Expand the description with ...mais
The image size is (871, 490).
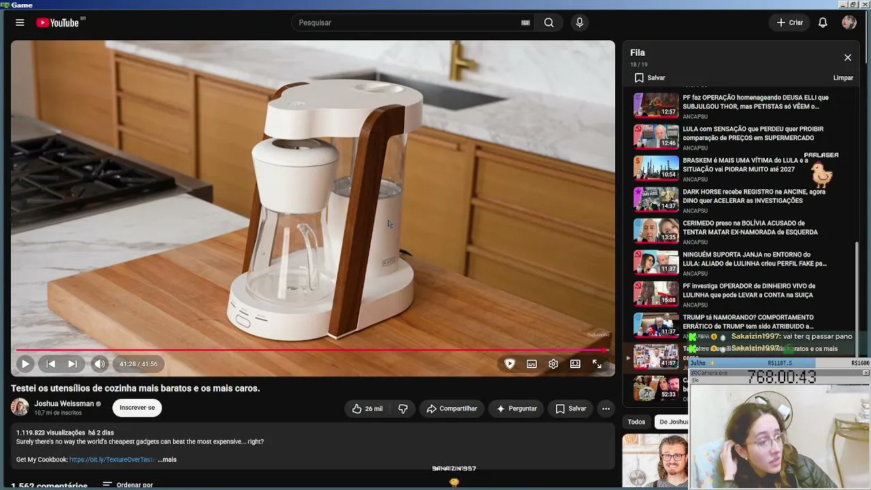pyautogui.click(x=167, y=459)
